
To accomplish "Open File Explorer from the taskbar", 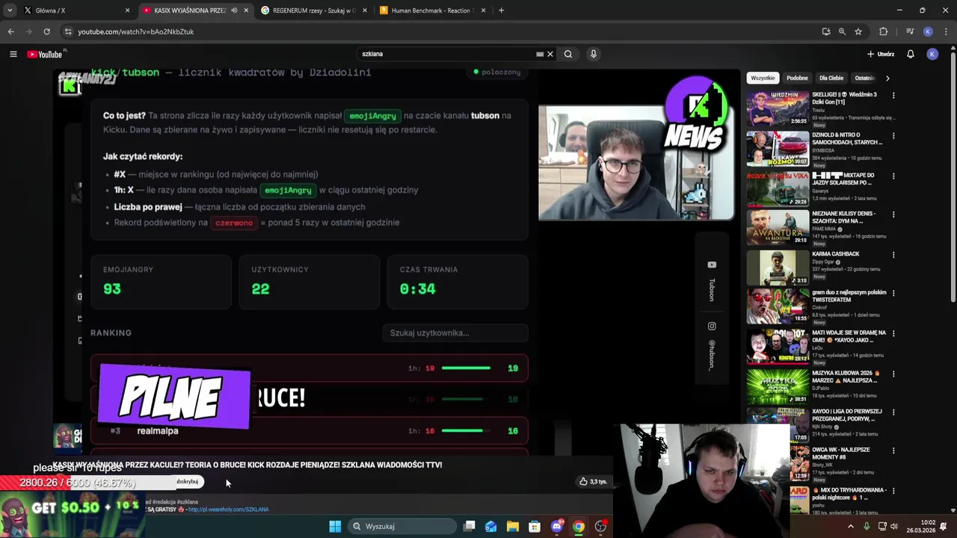I will [513, 526].
